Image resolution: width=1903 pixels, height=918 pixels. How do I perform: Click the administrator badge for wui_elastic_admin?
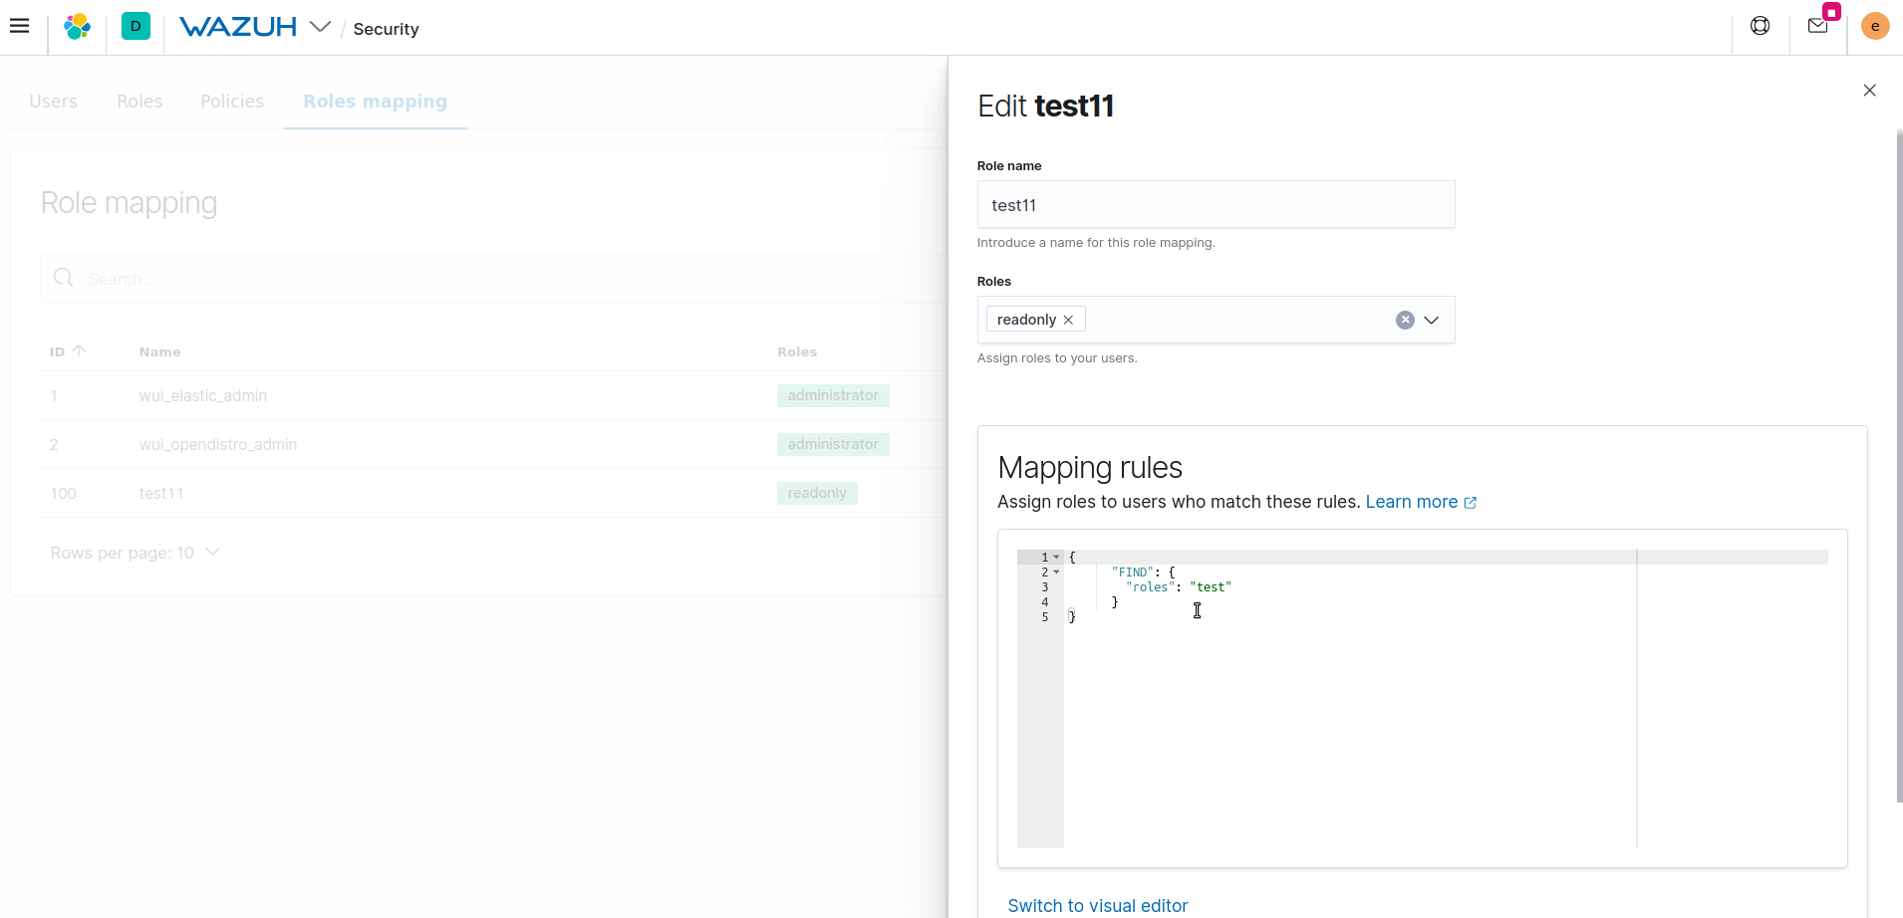[833, 395]
